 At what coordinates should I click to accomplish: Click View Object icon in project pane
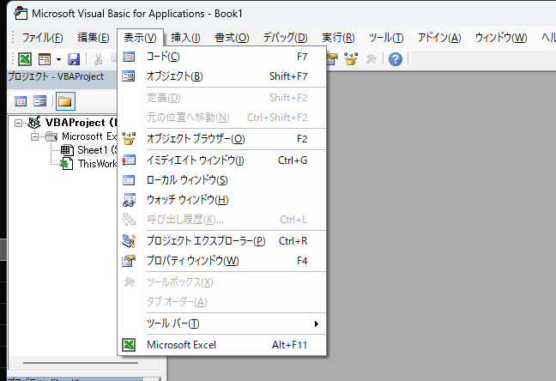pyautogui.click(x=40, y=101)
